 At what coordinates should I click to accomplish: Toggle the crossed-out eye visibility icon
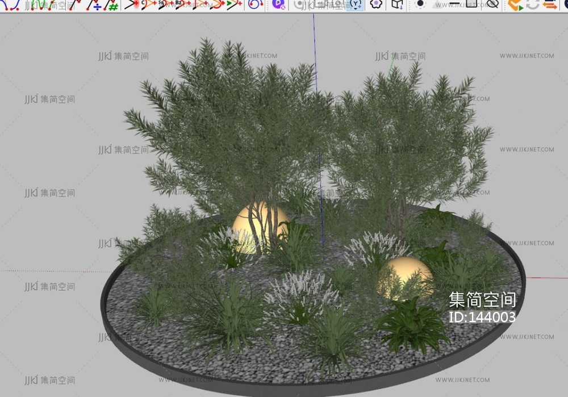point(492,5)
